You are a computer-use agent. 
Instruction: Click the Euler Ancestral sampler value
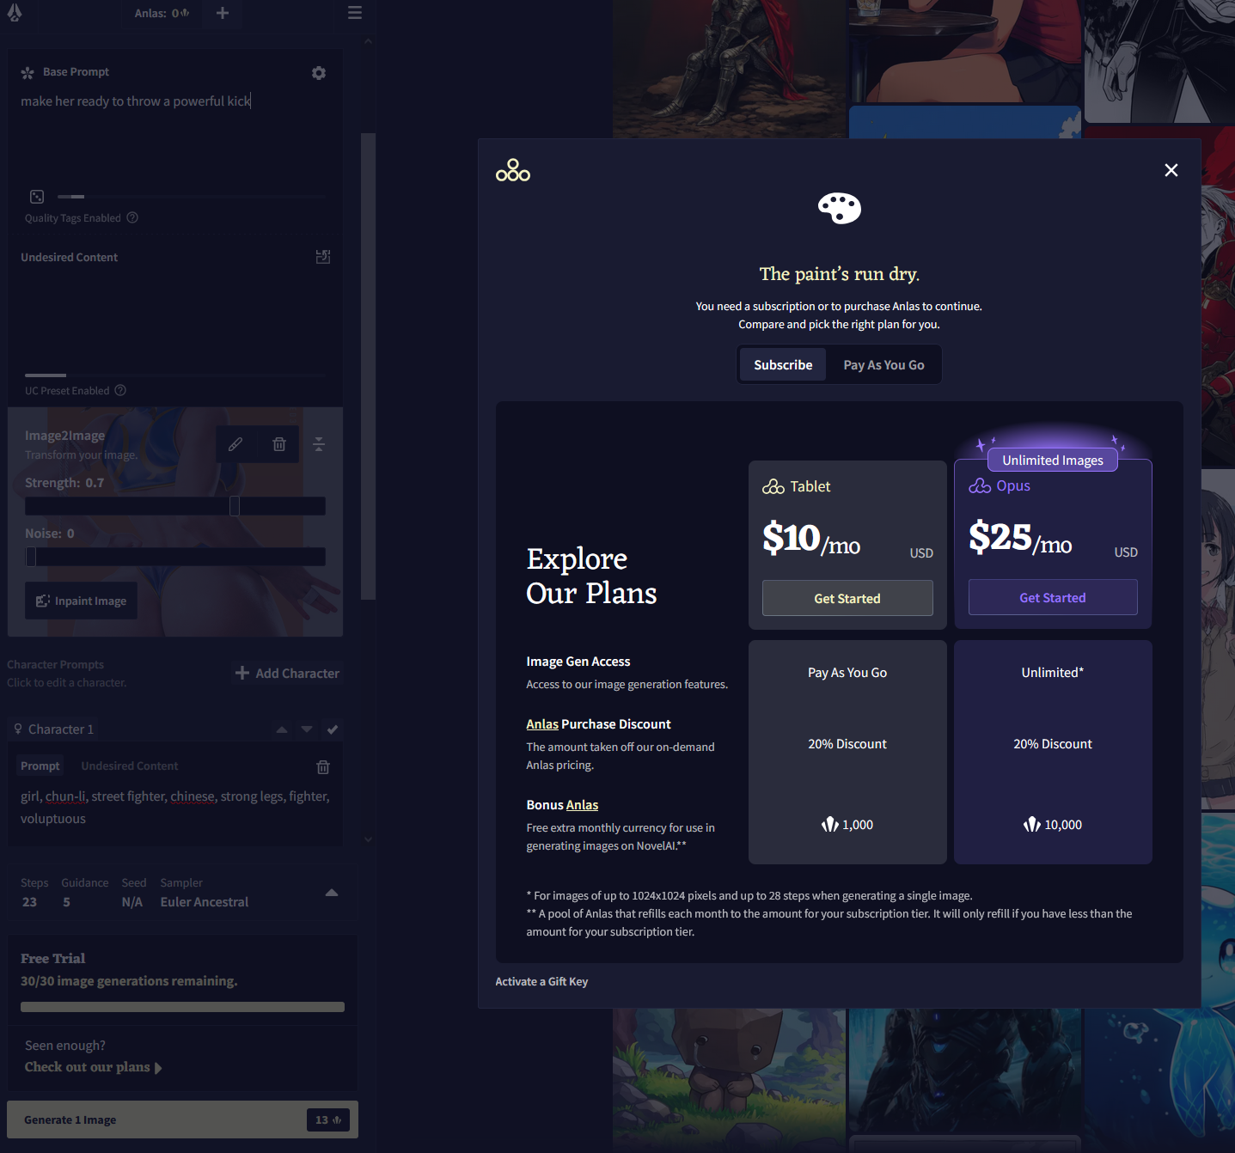tap(205, 902)
